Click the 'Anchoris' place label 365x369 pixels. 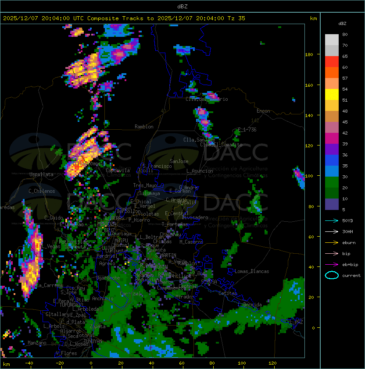(x=103, y=298)
